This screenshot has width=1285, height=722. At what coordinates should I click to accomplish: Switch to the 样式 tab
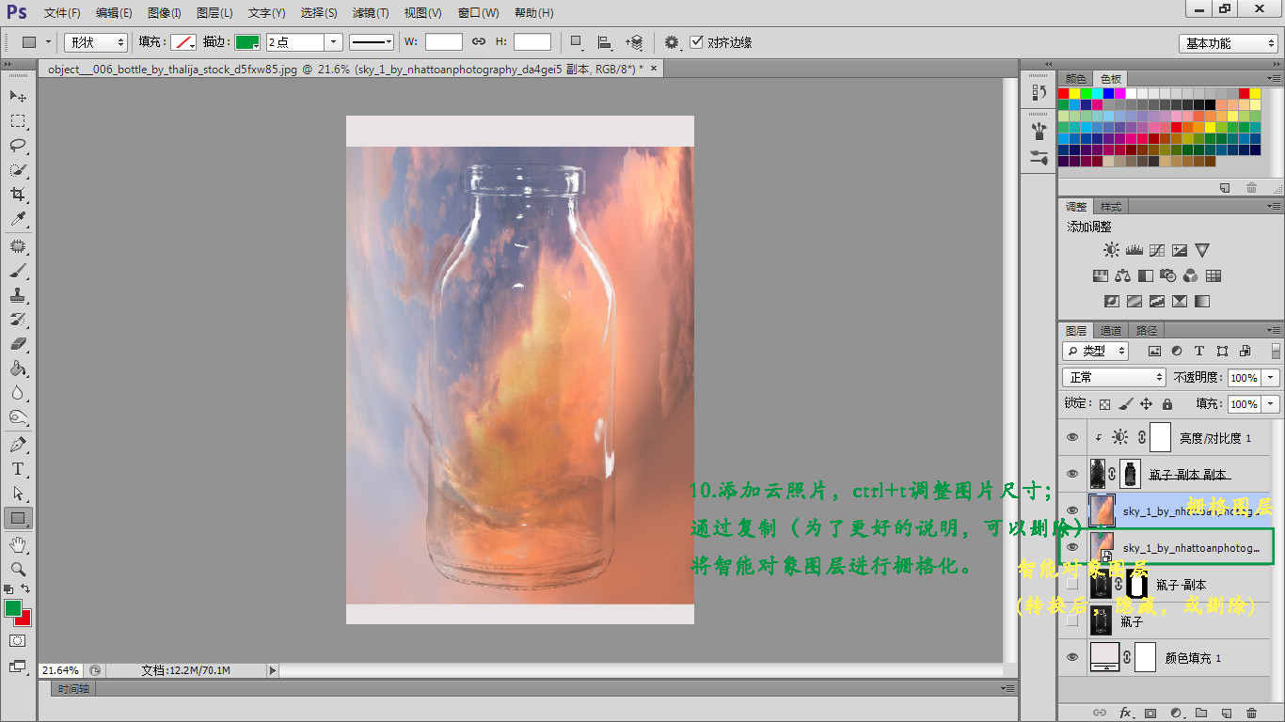pyautogui.click(x=1111, y=207)
